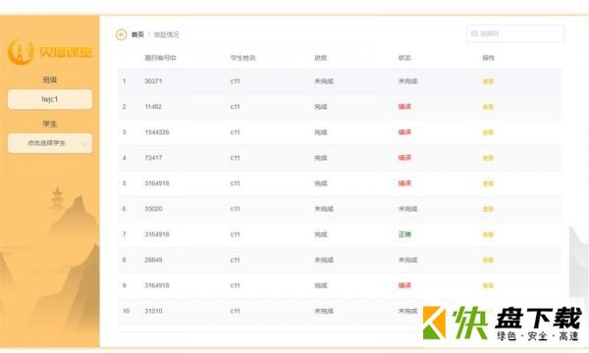Screen dimensions: 589x353
Task: Click the 学生姓名 column header
Action: pos(242,58)
